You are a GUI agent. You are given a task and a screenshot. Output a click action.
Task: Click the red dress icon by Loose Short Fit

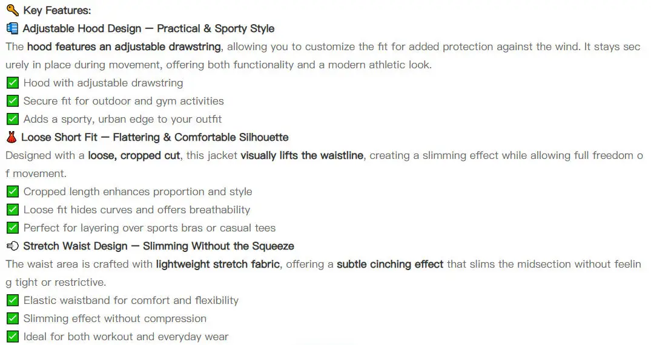[12, 137]
